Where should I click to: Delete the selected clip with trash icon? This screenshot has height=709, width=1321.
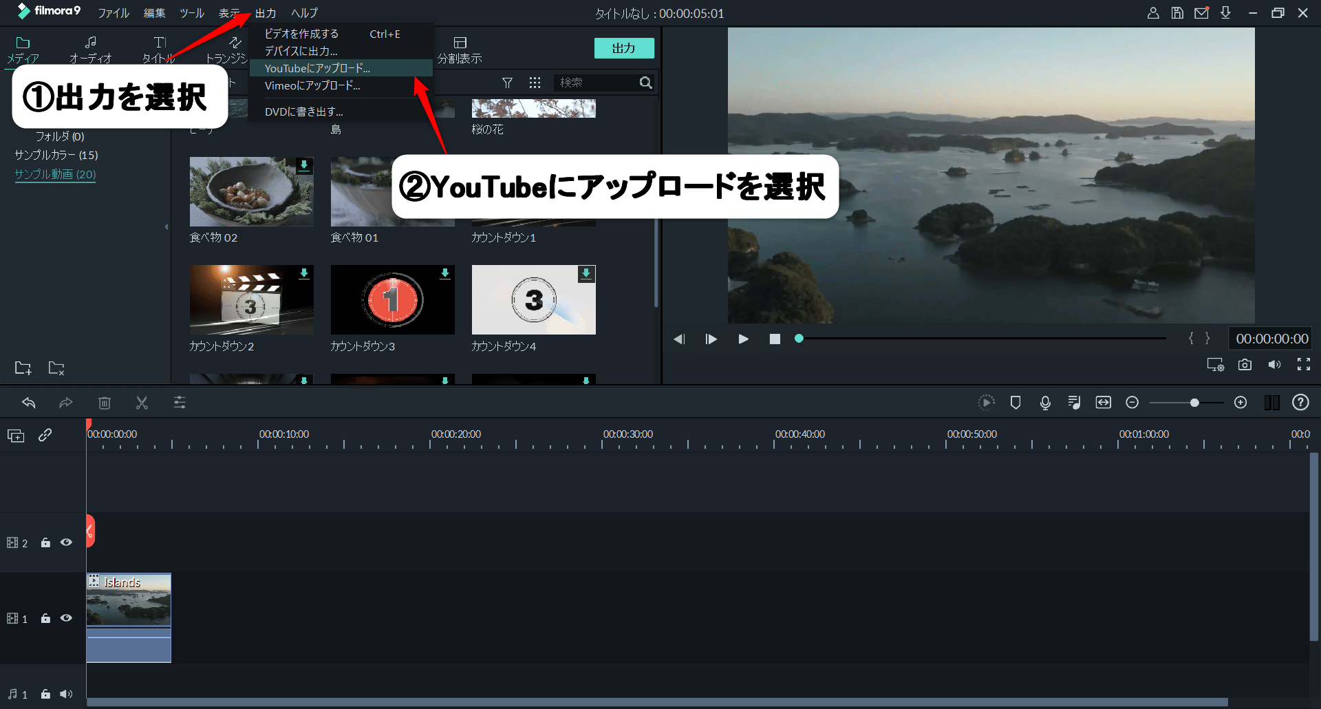pos(105,403)
